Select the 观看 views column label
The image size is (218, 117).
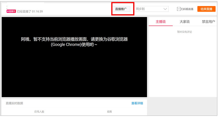109,112
